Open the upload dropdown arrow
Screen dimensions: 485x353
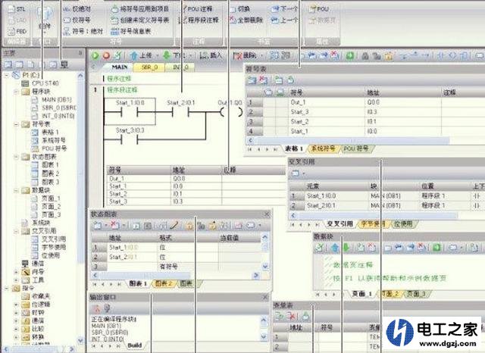tap(157, 56)
